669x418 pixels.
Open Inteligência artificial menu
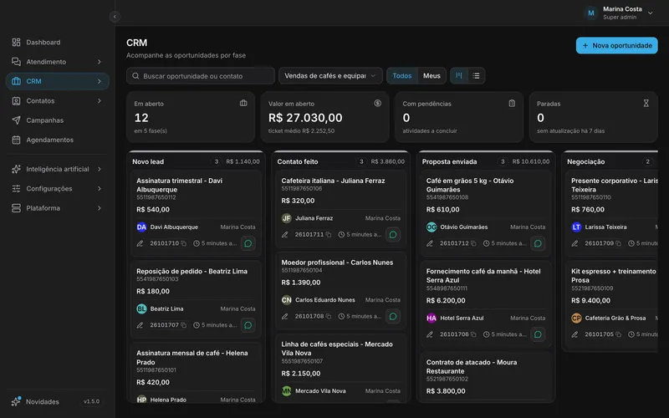click(58, 169)
